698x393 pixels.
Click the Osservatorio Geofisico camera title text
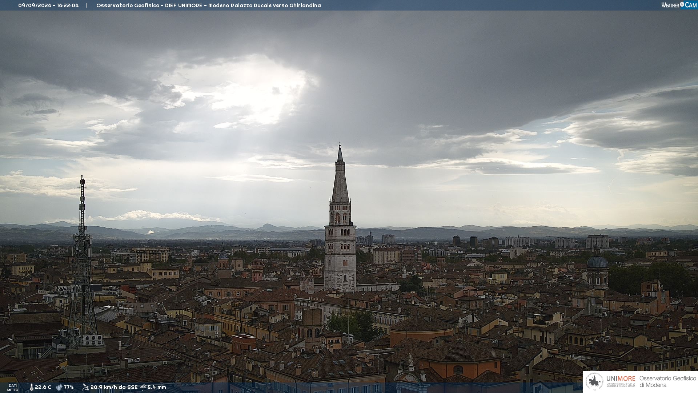[209, 5]
